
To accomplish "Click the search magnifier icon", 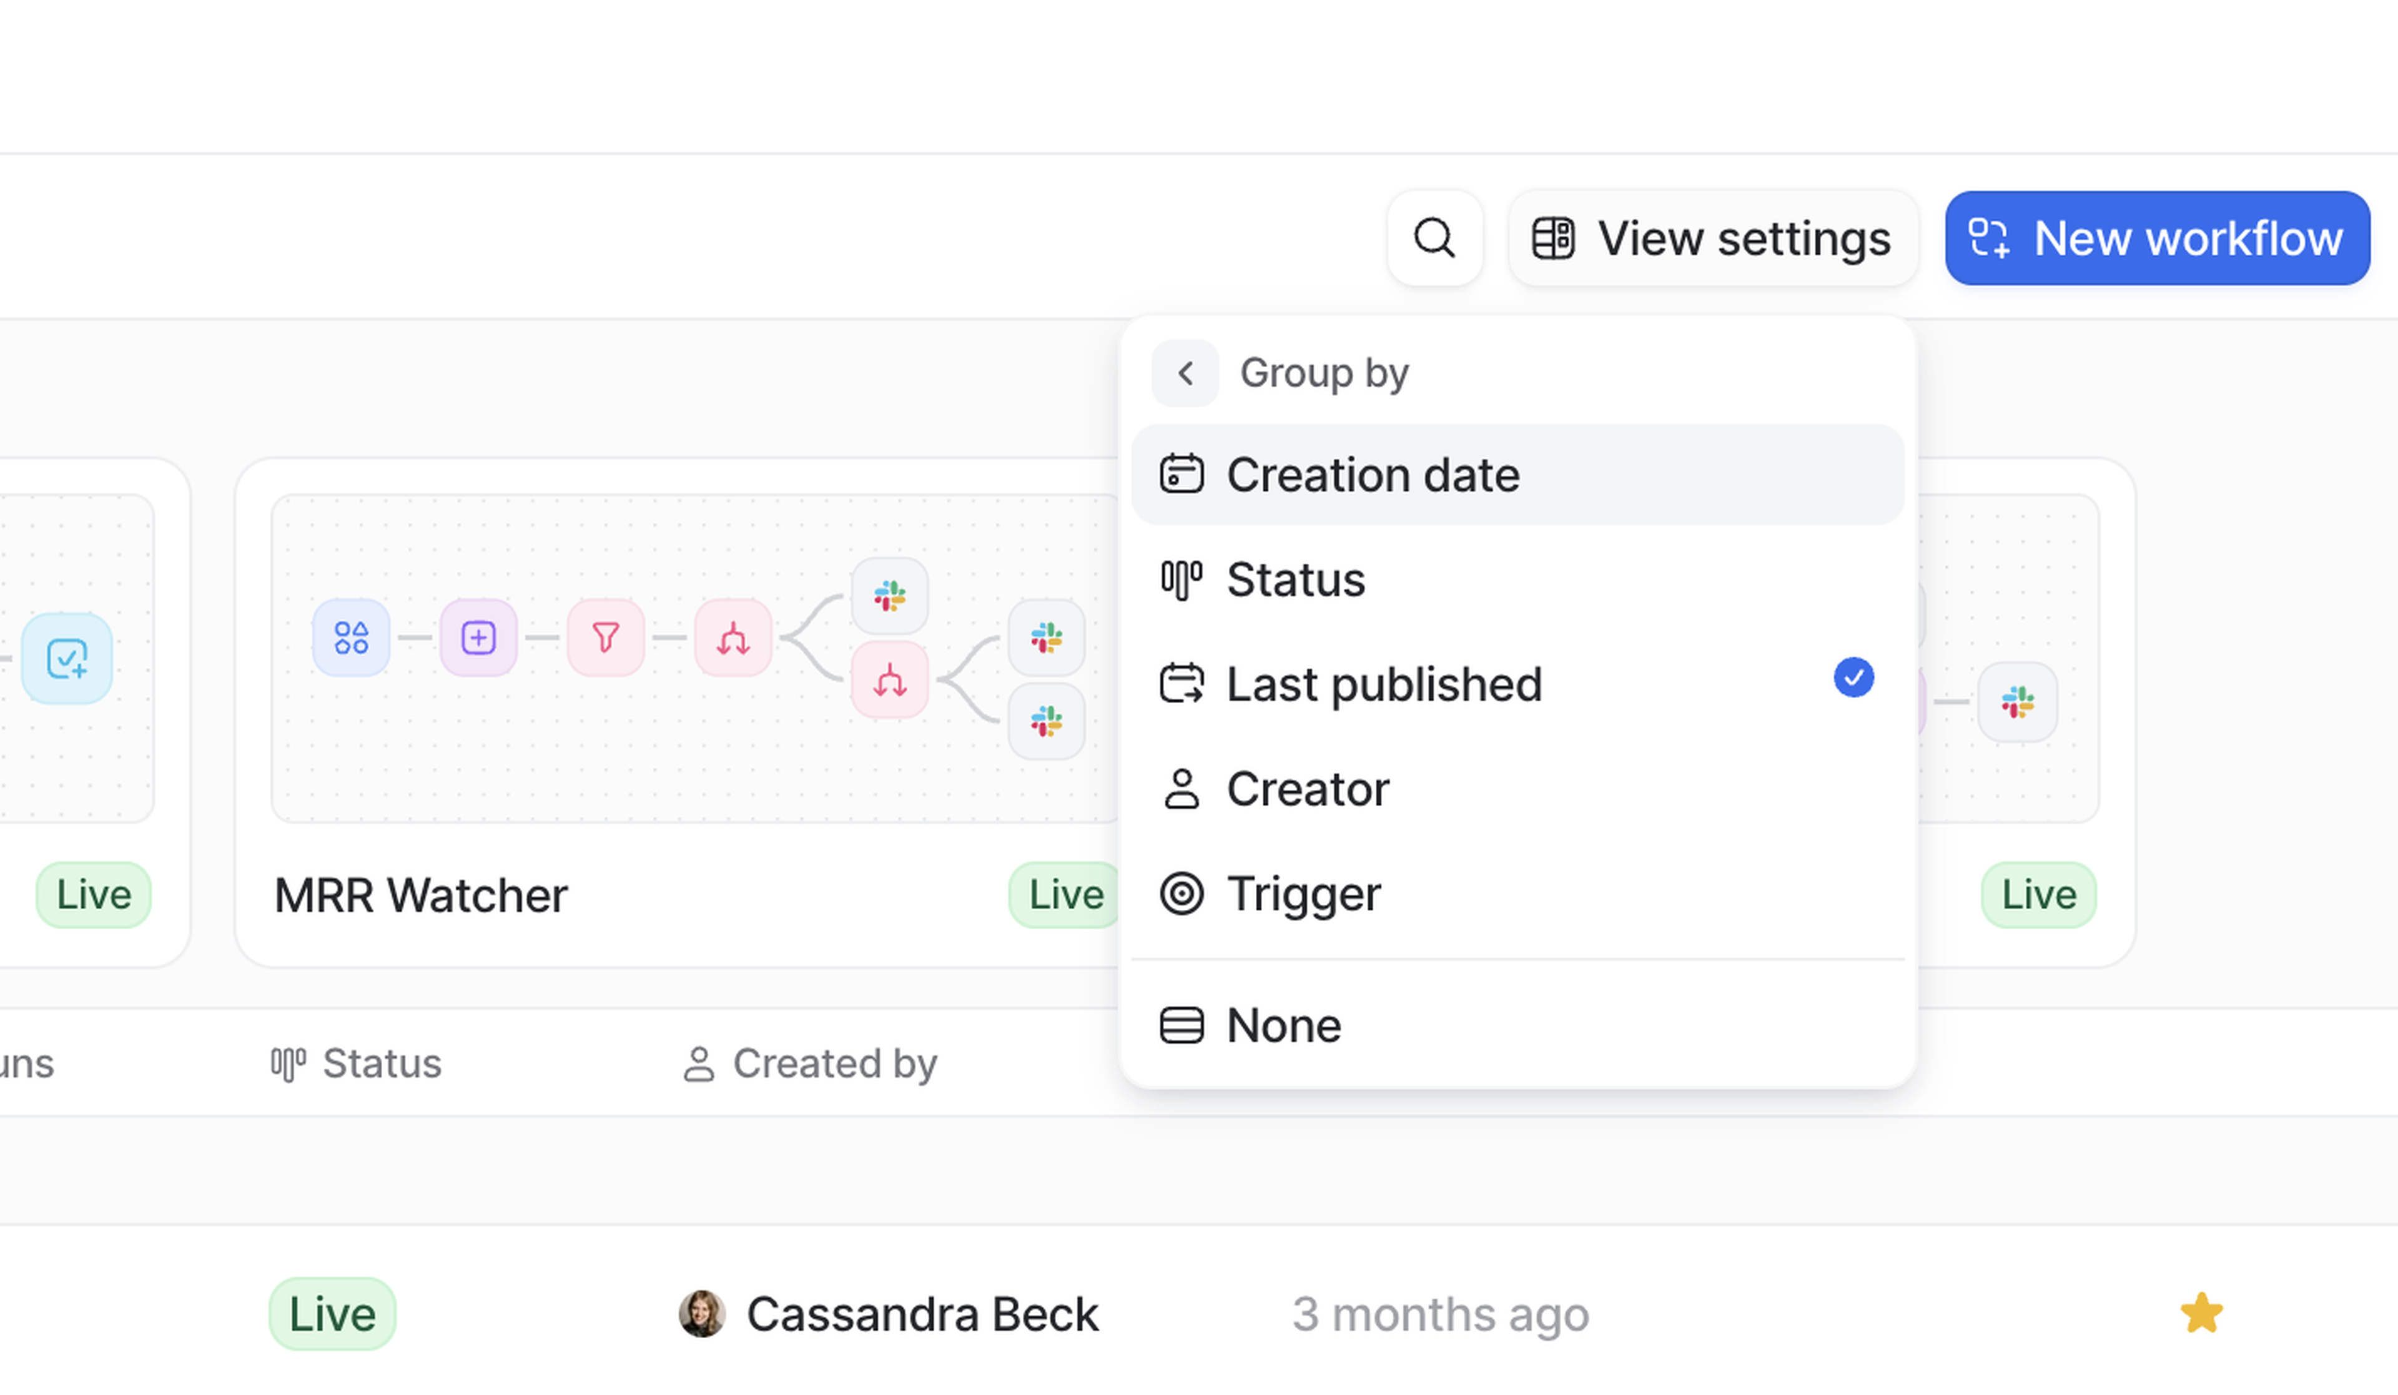I will [1434, 238].
